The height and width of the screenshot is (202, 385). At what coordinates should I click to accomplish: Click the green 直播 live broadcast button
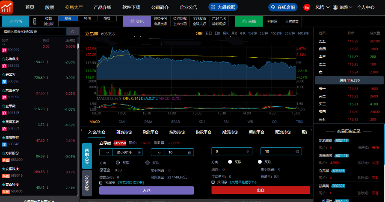tap(248, 21)
